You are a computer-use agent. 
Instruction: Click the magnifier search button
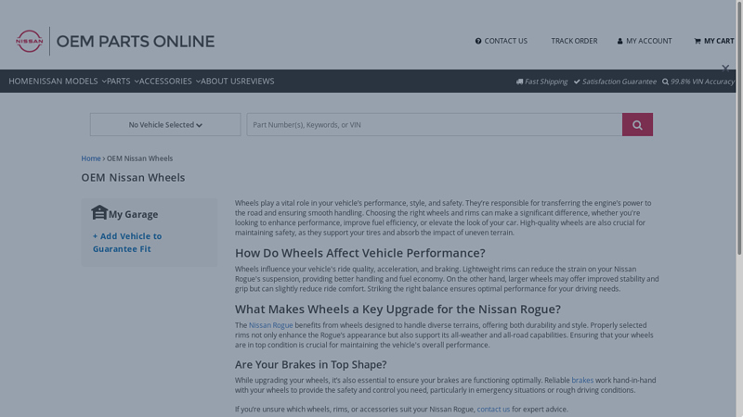point(637,125)
